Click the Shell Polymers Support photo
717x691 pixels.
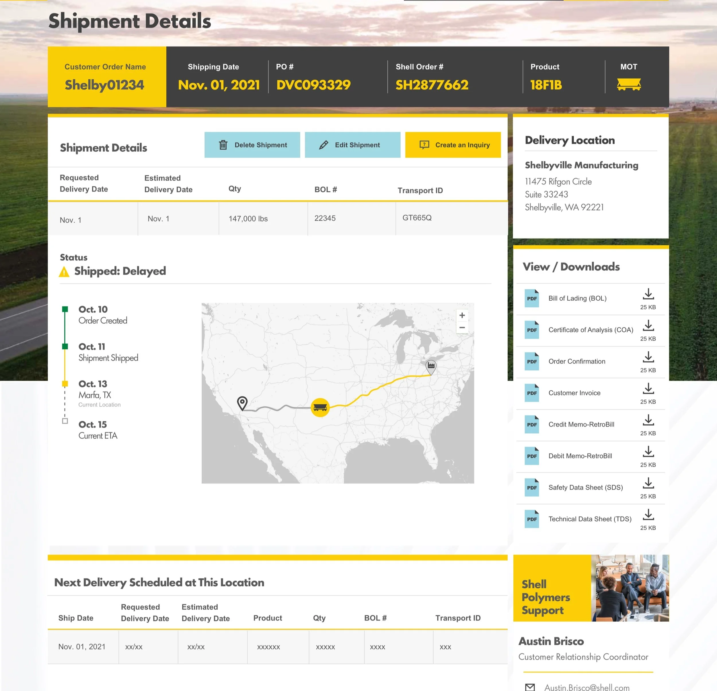(630, 588)
